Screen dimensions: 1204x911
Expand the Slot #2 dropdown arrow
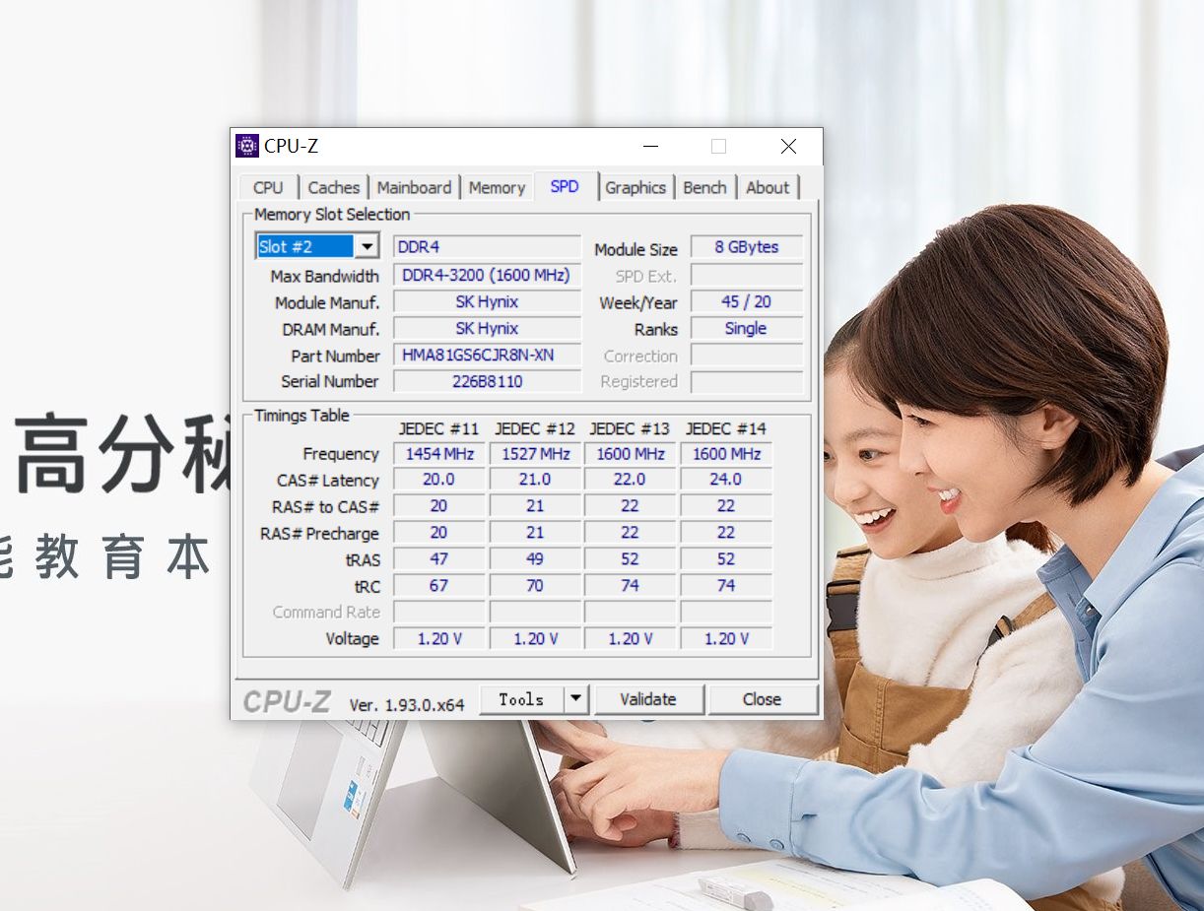367,246
